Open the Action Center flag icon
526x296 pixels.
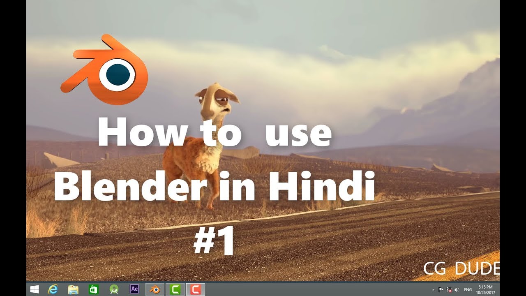click(x=441, y=290)
